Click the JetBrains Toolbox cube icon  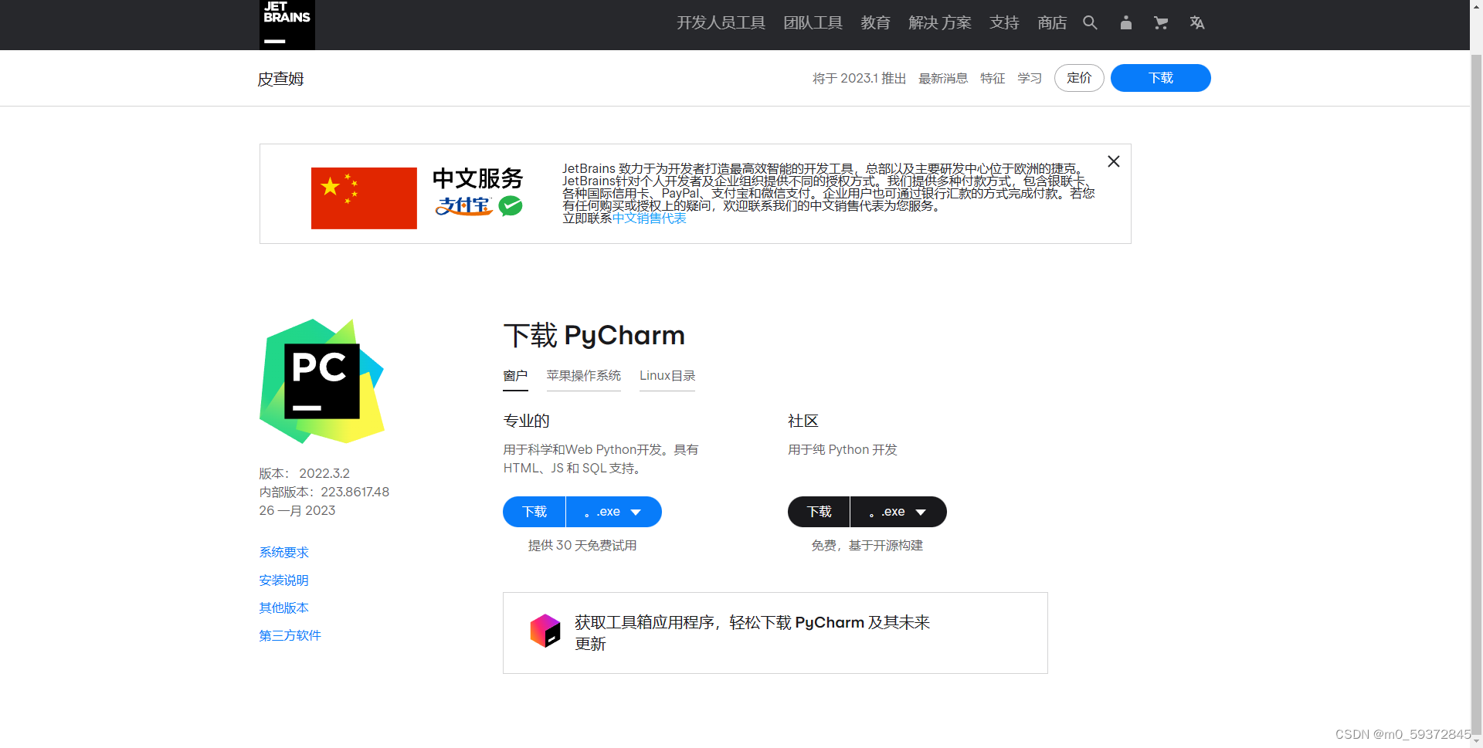click(x=545, y=631)
